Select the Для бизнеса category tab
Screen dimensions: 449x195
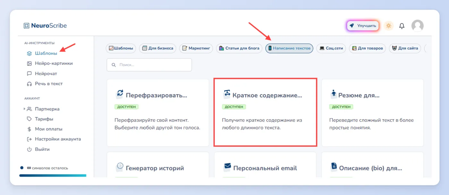point(158,48)
